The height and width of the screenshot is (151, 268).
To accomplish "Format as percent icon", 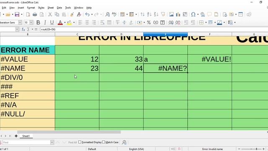I will pos(149,23).
